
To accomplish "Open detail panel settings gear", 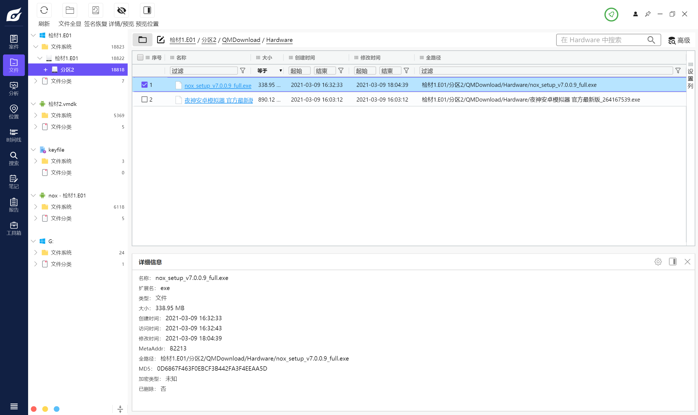I will (x=658, y=262).
